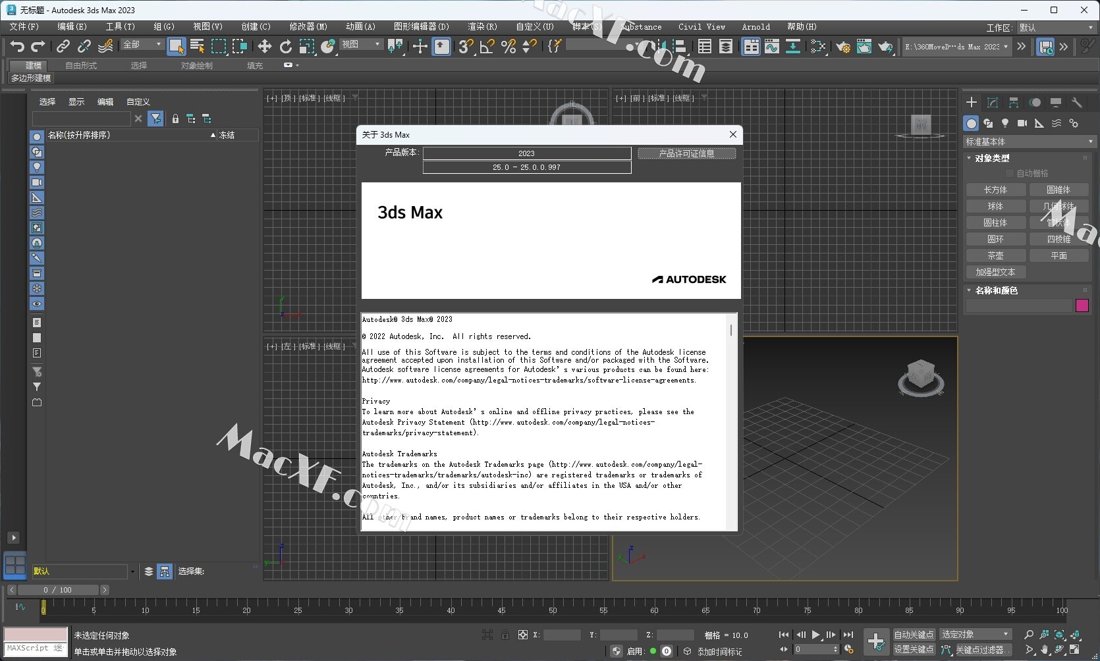Viewport: 1100px width, 661px height.
Task: Open the 全部 selection filter dropdown
Action: pos(142,44)
